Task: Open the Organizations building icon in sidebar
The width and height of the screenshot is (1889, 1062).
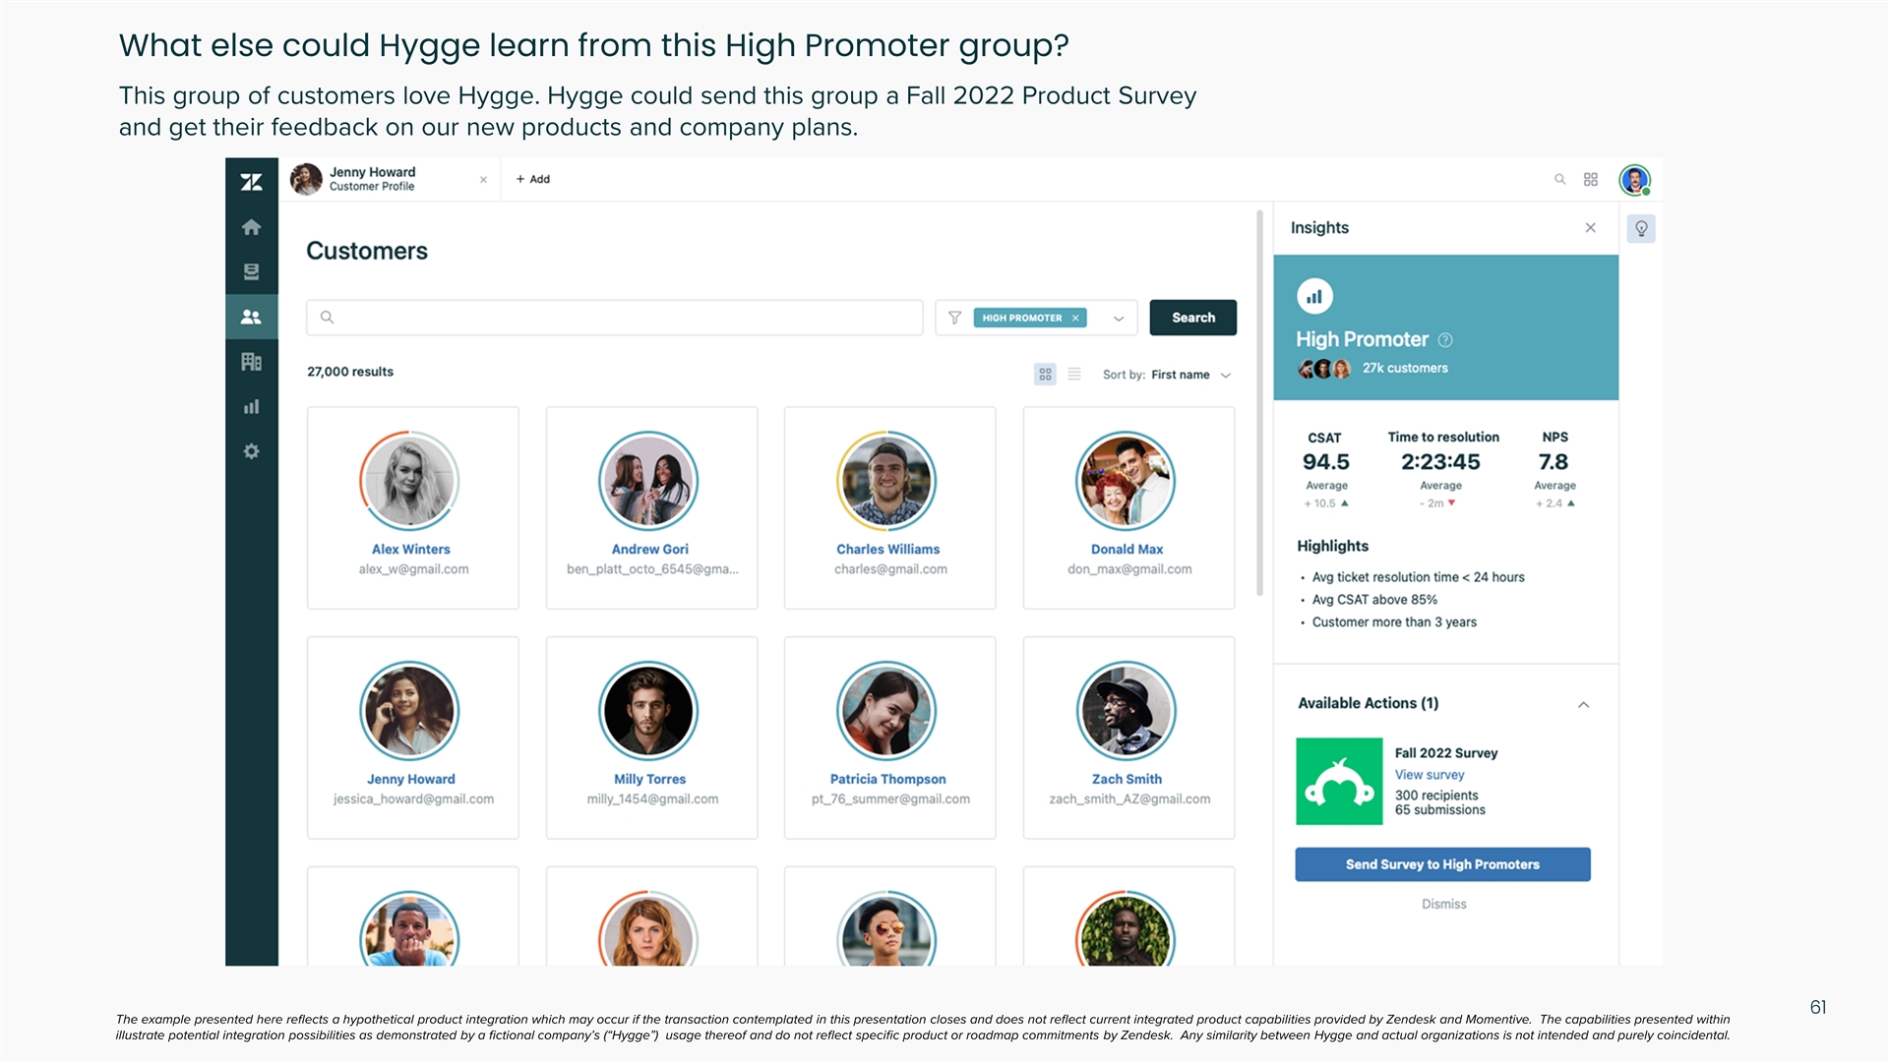Action: (251, 362)
